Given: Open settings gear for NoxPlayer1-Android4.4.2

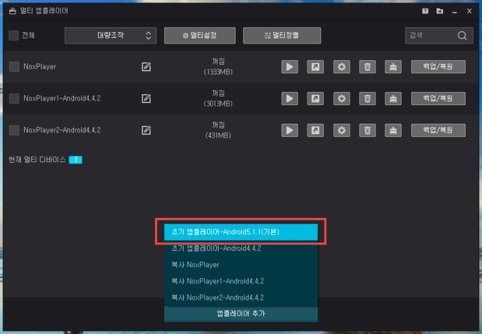Looking at the screenshot, I should [341, 99].
